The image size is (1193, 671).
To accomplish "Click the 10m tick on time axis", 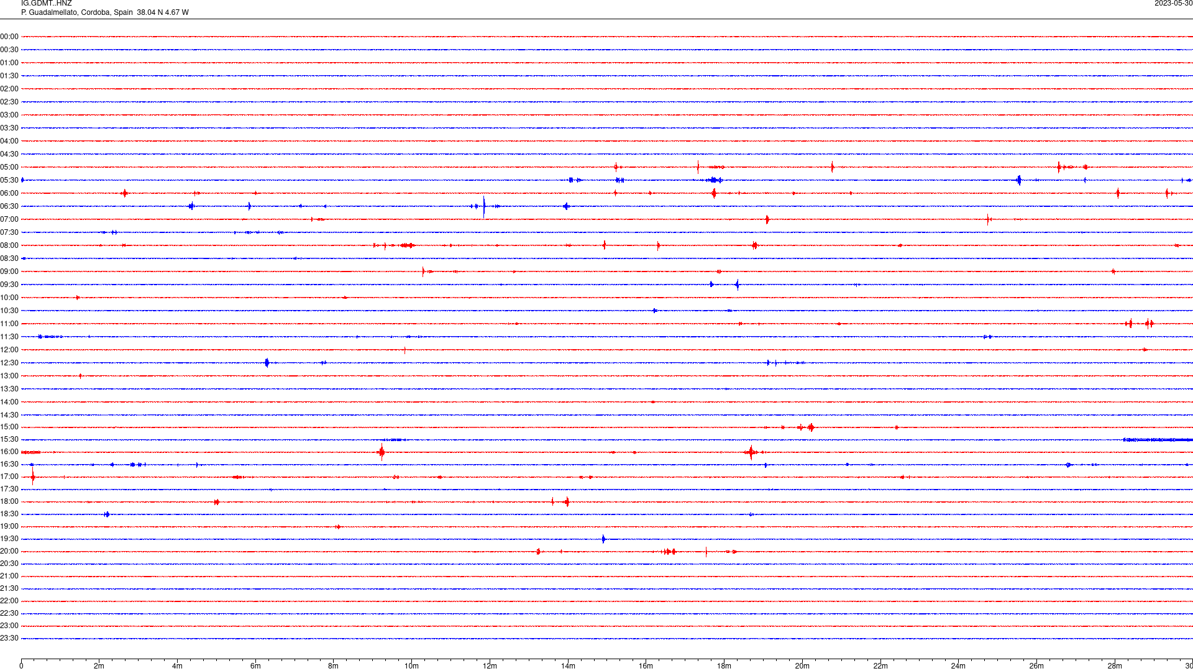I will coord(411,666).
